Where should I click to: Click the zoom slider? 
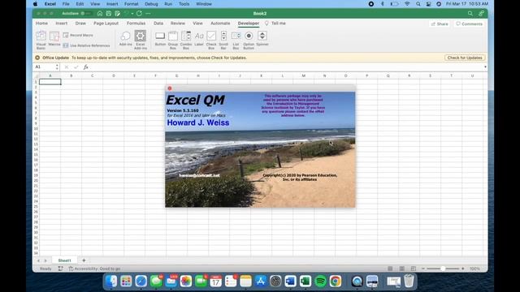tap(443, 268)
